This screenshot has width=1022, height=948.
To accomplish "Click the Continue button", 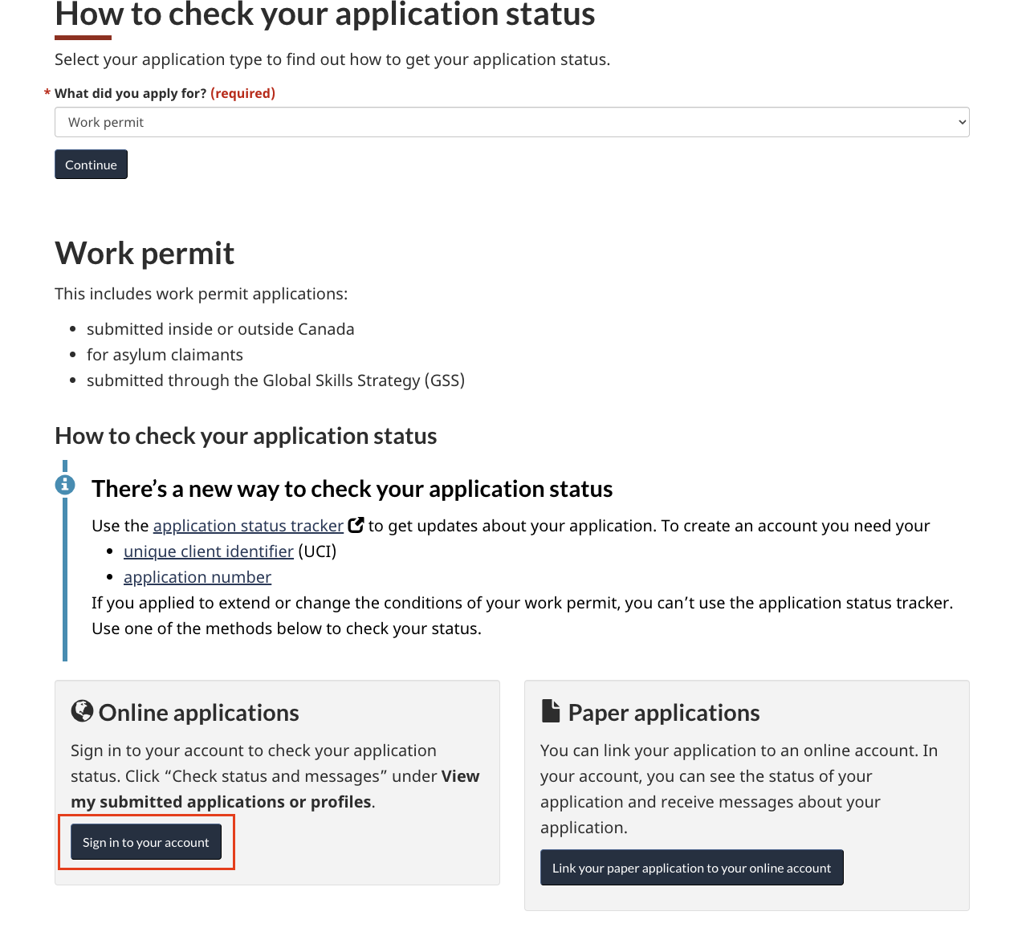I will [x=91, y=165].
